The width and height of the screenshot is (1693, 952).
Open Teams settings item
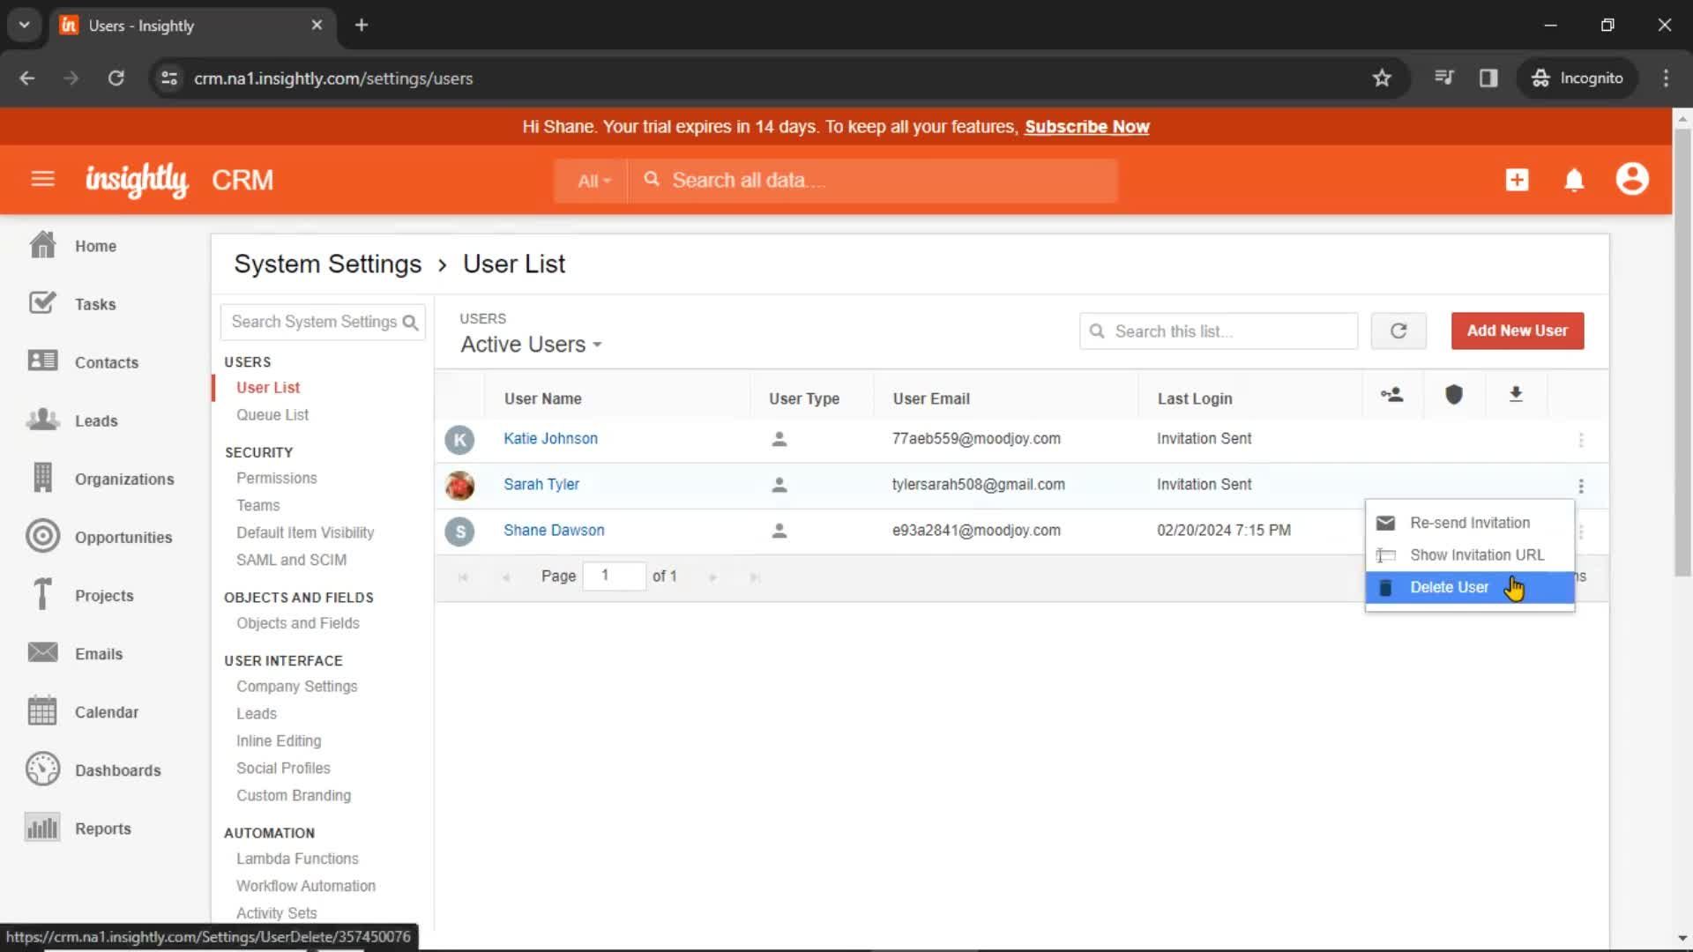coord(257,505)
